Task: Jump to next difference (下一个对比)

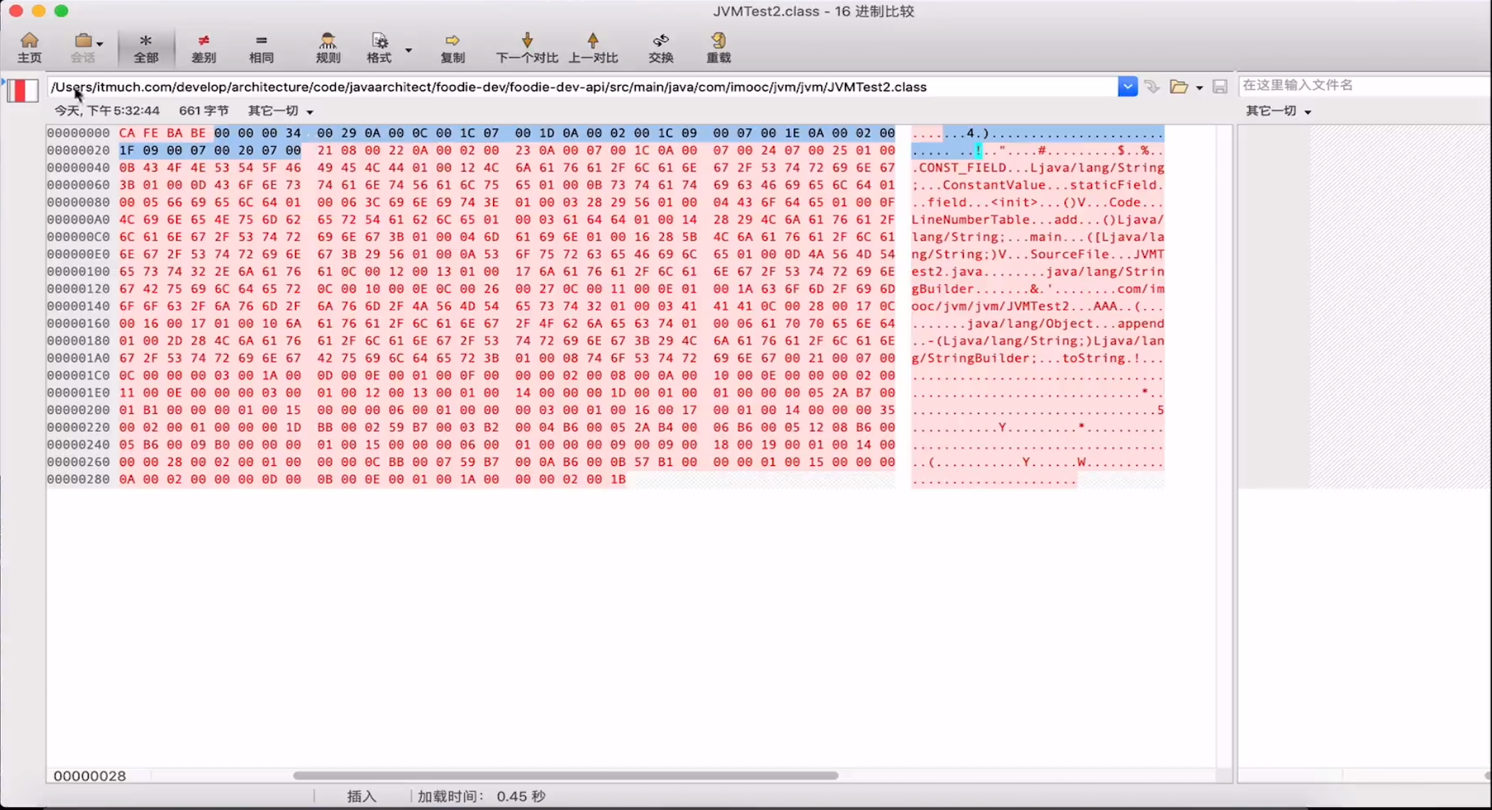Action: 527,48
